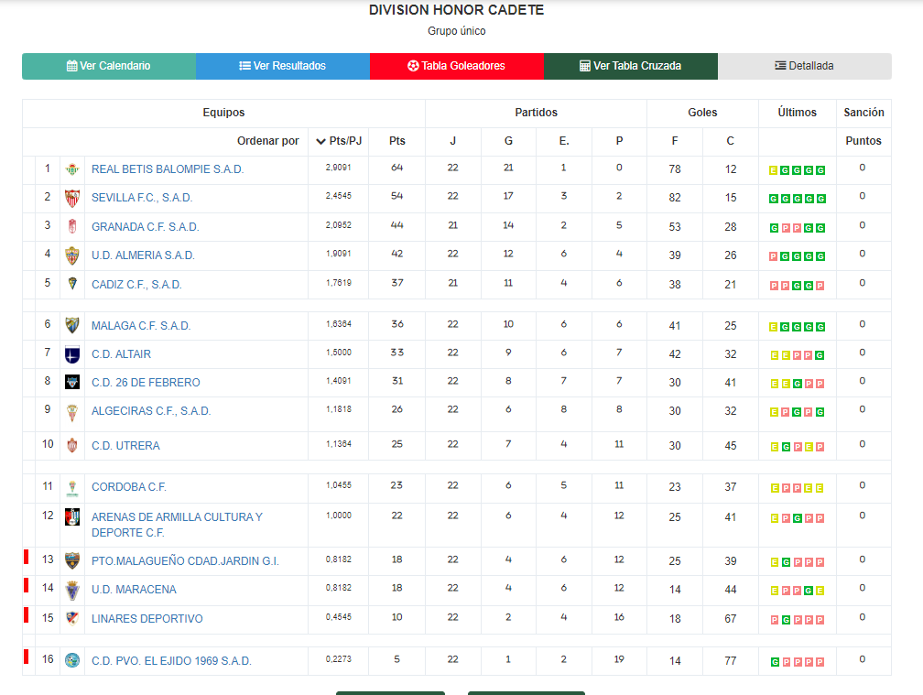The height and width of the screenshot is (695, 923).
Task: Click the first red P badge in Almeria row
Action: (774, 256)
